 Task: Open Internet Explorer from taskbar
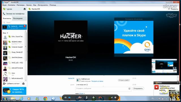(21, 99)
